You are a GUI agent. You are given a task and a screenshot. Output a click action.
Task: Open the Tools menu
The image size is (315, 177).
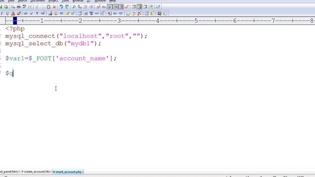coord(65,1)
